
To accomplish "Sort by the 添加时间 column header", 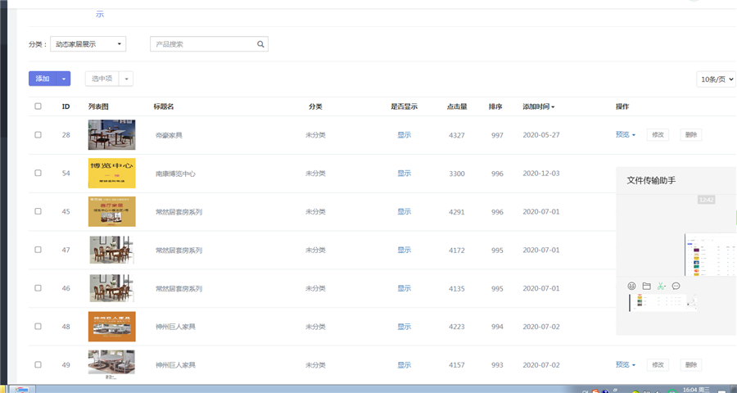I will pos(538,106).
